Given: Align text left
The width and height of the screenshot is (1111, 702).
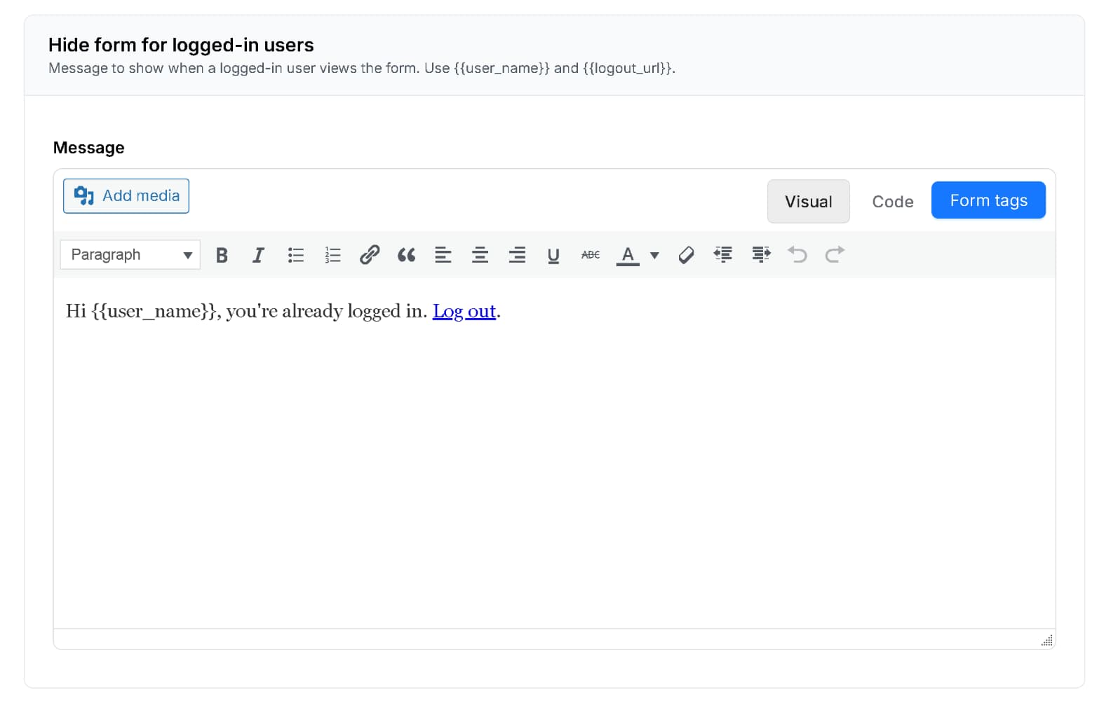Looking at the screenshot, I should click(443, 255).
